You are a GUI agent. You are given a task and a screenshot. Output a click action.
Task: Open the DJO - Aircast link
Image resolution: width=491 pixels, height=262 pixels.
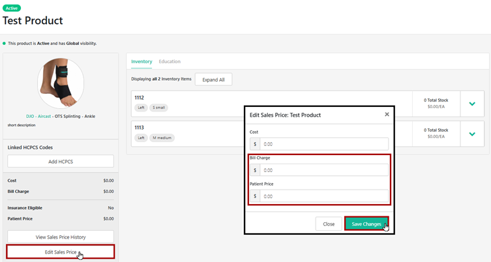pos(39,117)
